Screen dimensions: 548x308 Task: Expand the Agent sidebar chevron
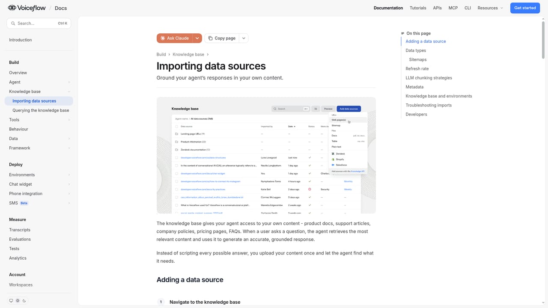pos(69,82)
